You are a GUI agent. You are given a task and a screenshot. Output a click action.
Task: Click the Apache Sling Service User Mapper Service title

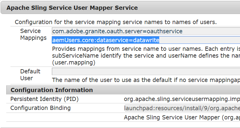(x=72, y=8)
